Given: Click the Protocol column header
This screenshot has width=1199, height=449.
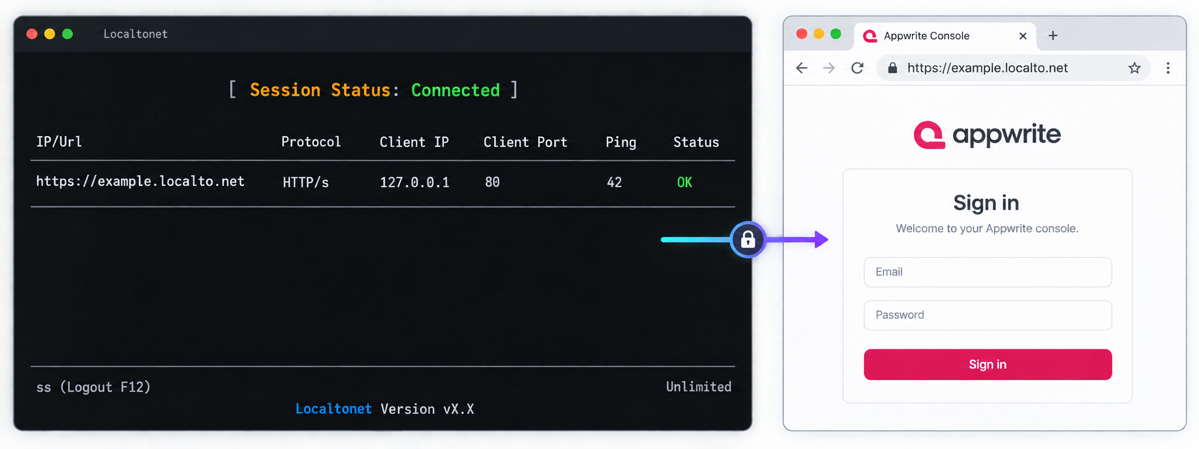Looking at the screenshot, I should [x=311, y=142].
